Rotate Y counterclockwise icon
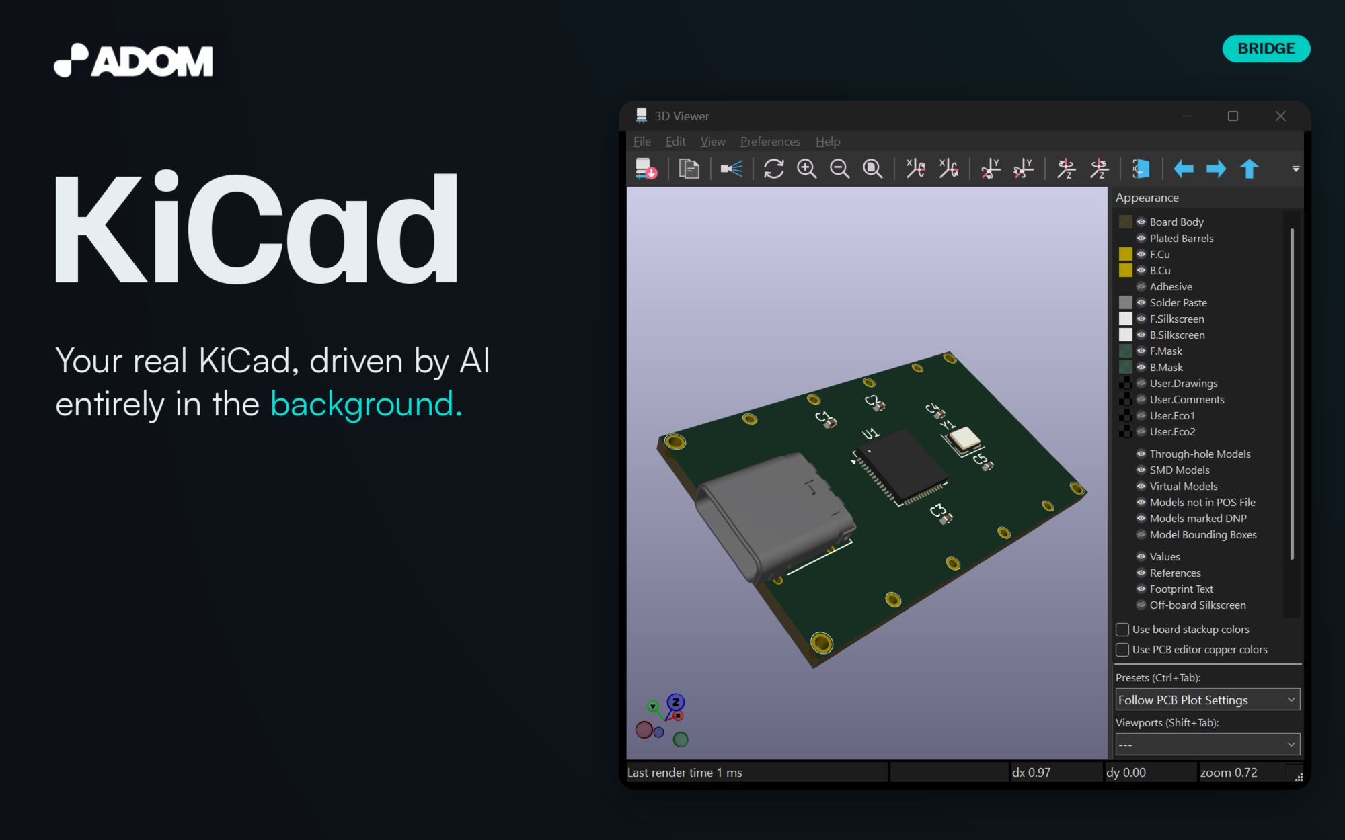Viewport: 1345px width, 840px height. click(x=1024, y=169)
